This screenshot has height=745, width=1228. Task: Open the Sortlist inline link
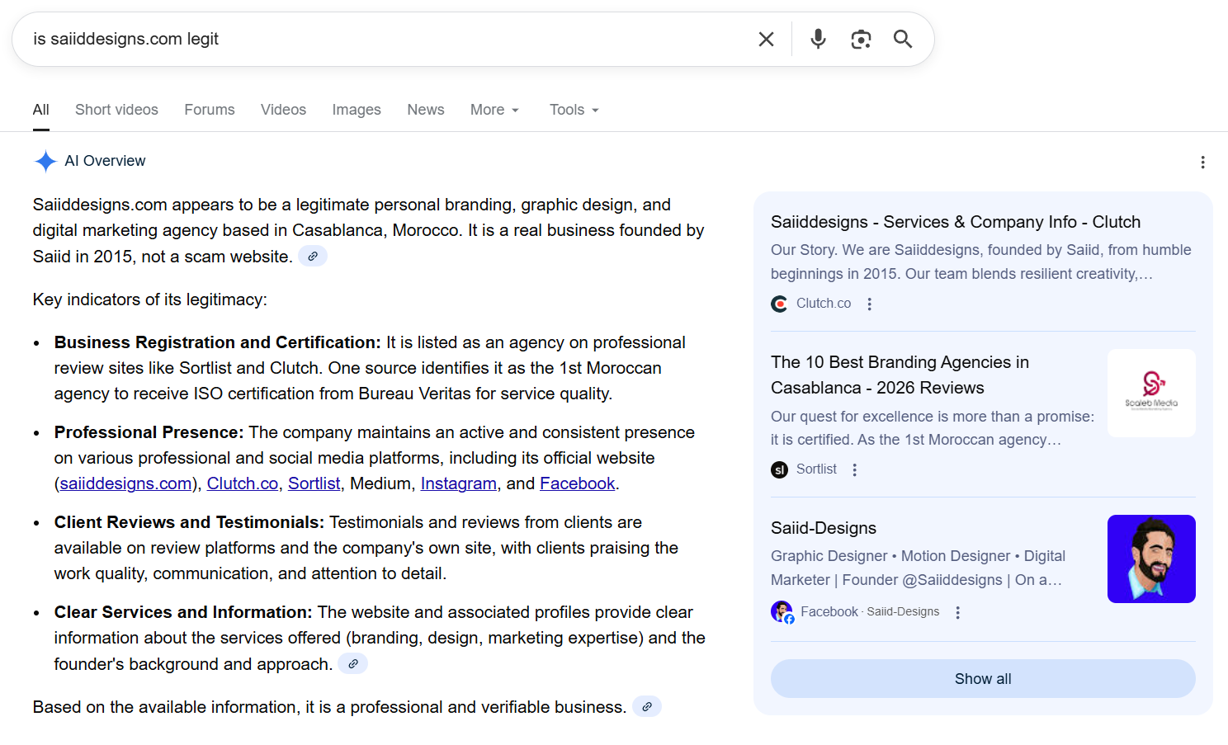[314, 483]
